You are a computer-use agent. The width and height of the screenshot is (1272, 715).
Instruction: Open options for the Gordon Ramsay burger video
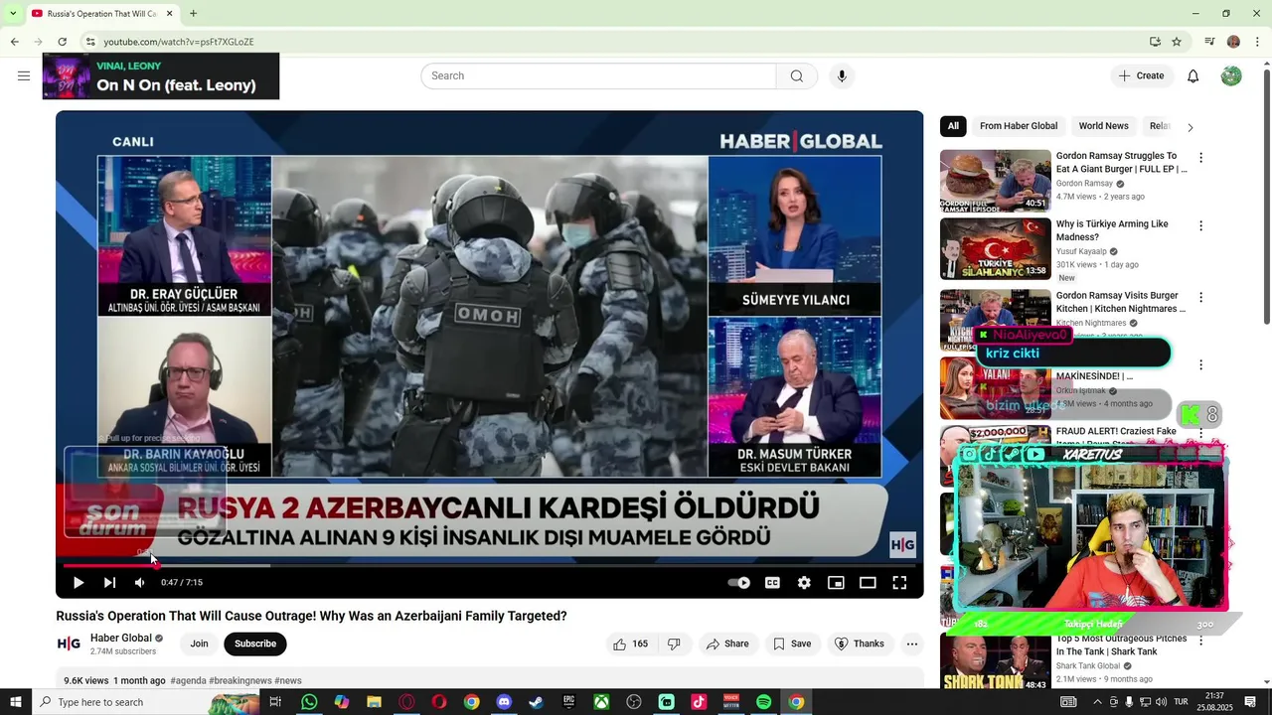coord(1200,158)
